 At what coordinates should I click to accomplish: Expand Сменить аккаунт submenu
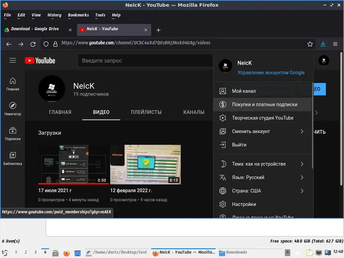point(302,131)
